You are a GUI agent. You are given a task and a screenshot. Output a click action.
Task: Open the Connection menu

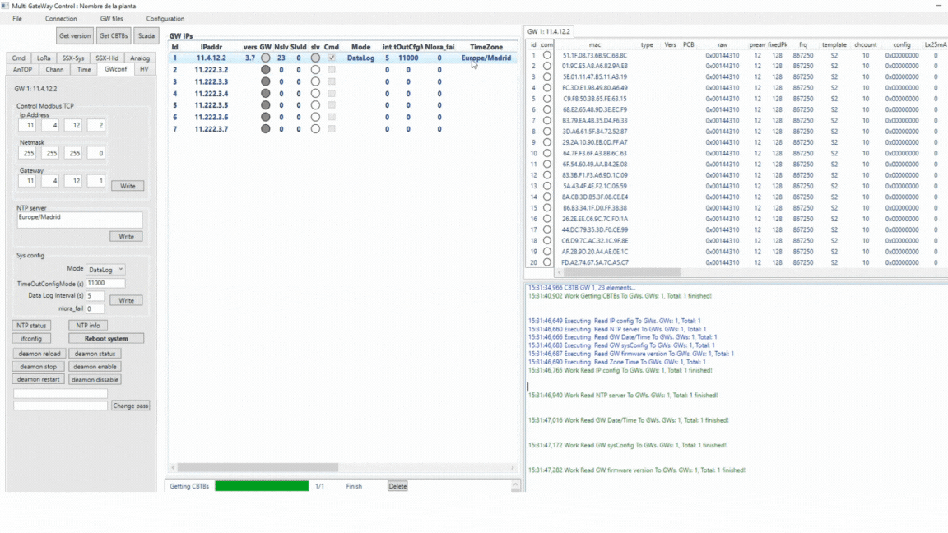[x=60, y=19]
